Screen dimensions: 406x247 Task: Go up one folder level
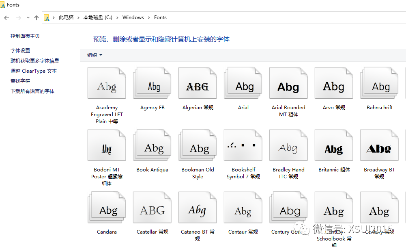click(37, 17)
